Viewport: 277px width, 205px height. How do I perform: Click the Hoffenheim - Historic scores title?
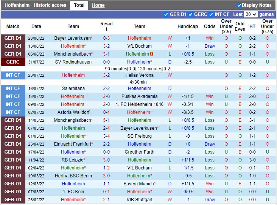tap(36, 5)
